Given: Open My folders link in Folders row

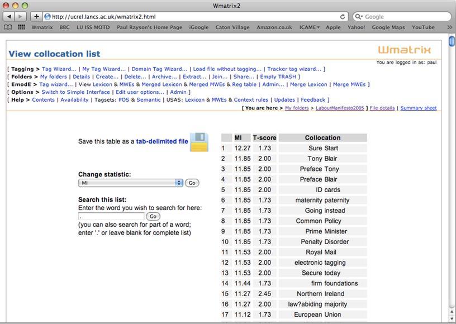Looking at the screenshot, I should pos(54,77).
